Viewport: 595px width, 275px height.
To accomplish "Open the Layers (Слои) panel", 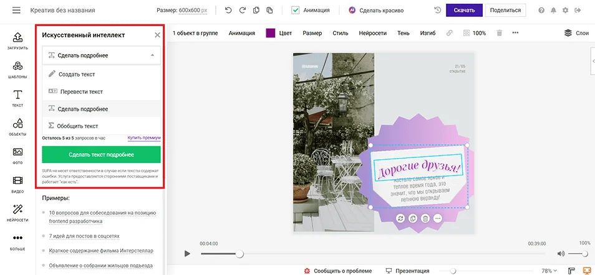I will [x=576, y=33].
